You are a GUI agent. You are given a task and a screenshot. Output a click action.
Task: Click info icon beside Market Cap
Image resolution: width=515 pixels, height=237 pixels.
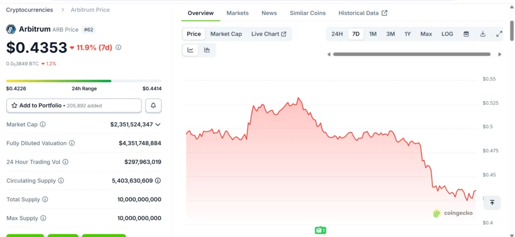click(43, 125)
